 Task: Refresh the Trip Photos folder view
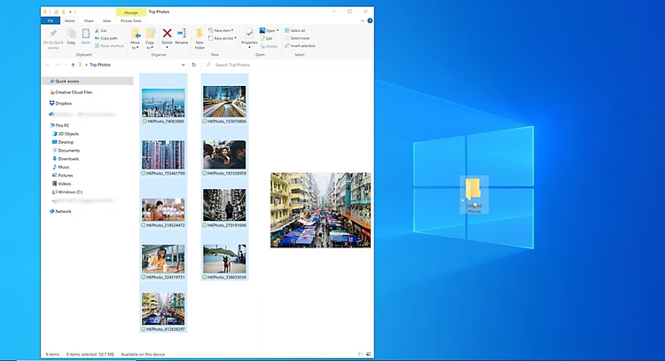194,65
